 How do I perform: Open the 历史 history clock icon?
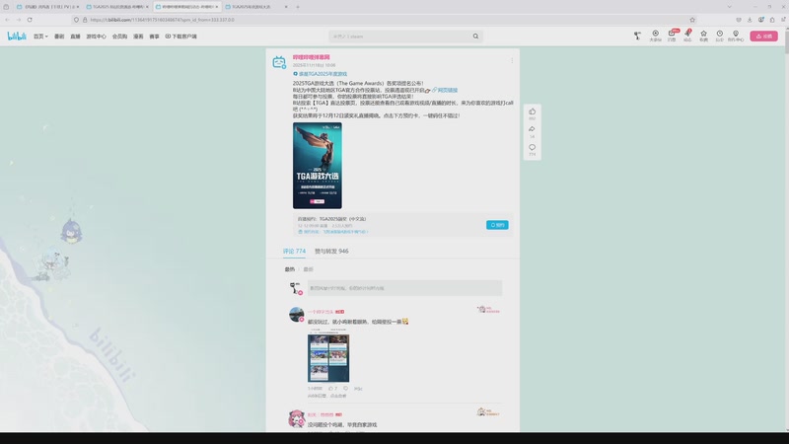pyautogui.click(x=720, y=36)
